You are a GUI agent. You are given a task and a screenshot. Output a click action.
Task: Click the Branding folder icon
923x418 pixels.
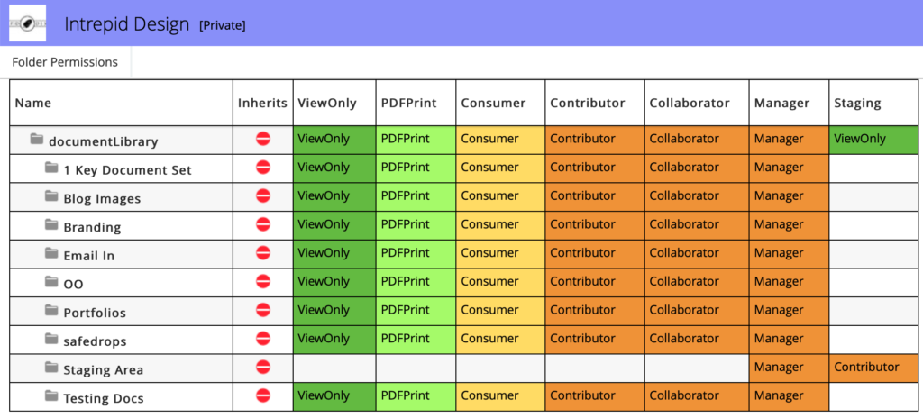pos(51,226)
